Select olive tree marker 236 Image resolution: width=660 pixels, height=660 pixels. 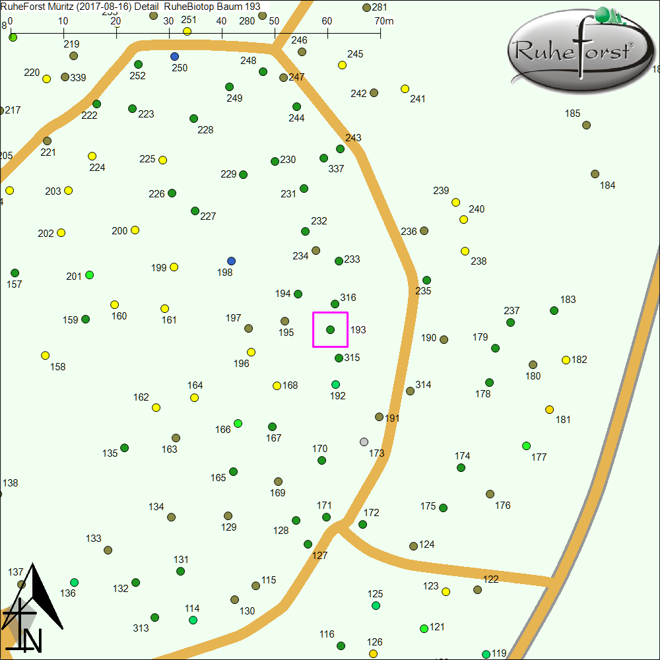(x=424, y=231)
